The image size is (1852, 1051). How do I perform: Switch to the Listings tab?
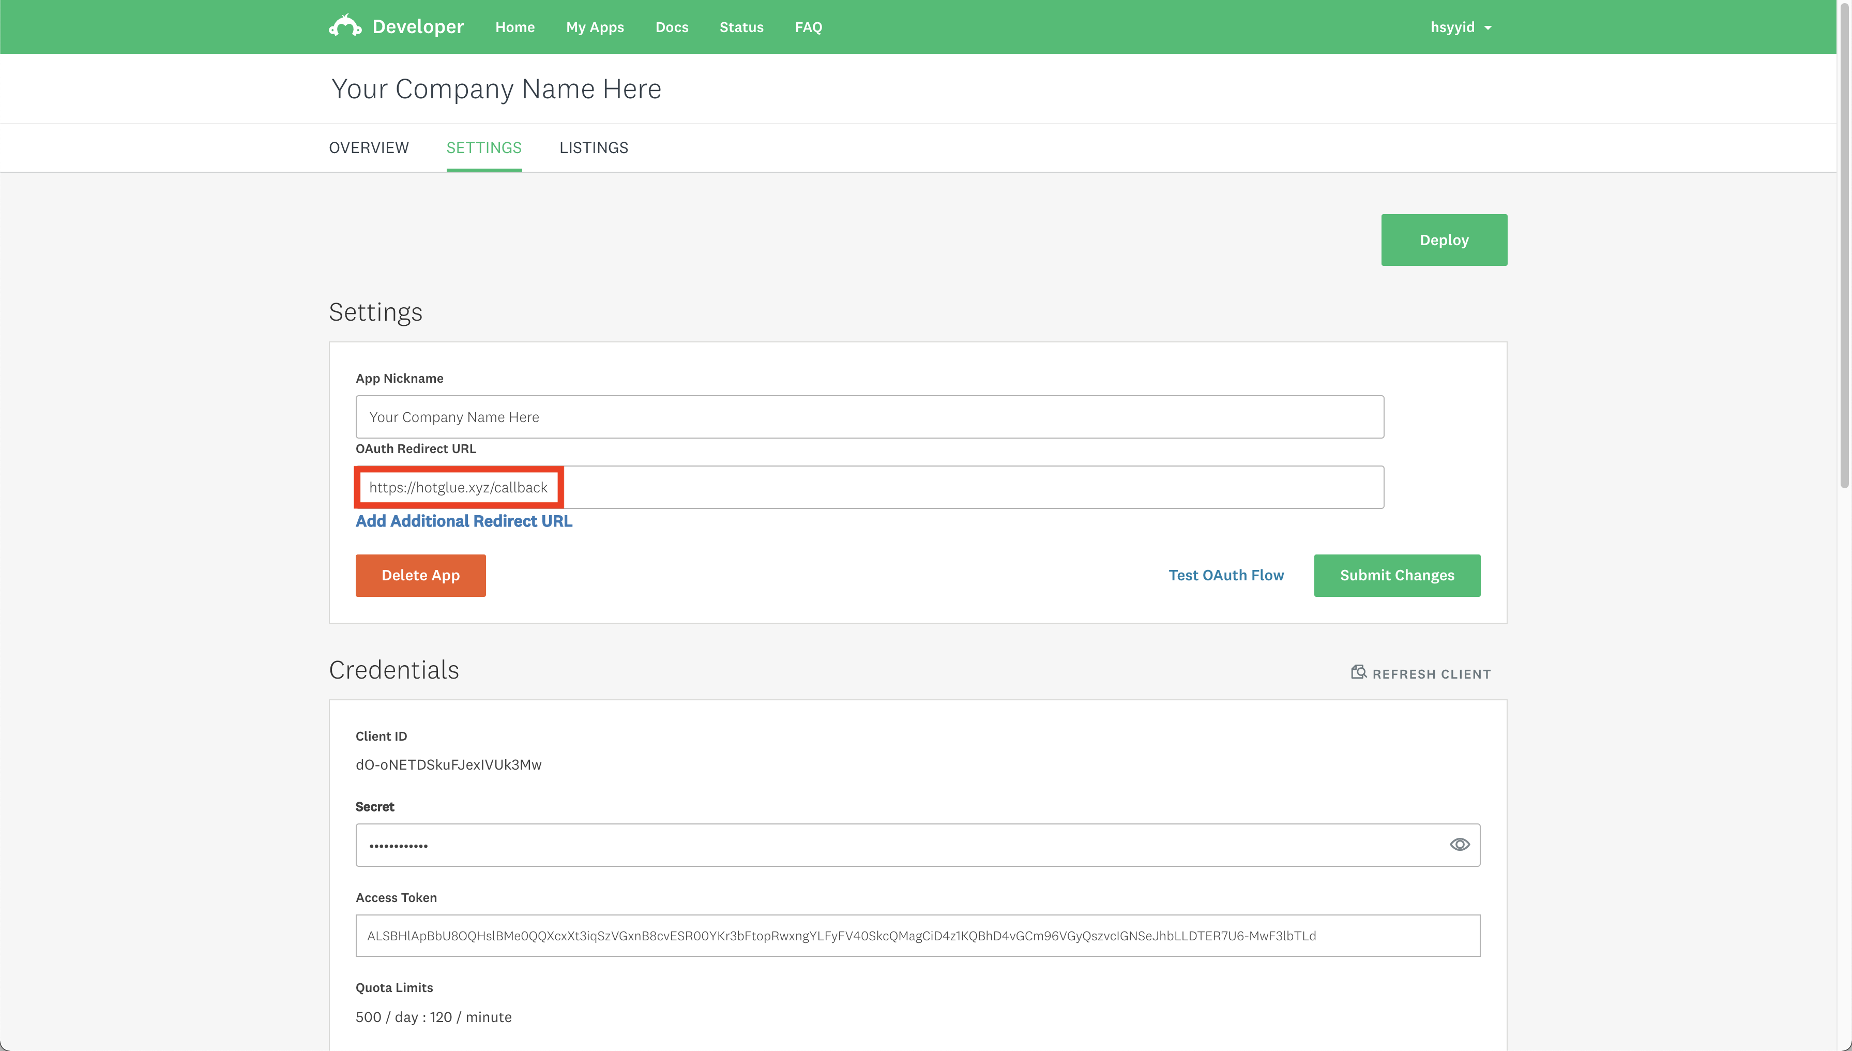[x=593, y=148]
